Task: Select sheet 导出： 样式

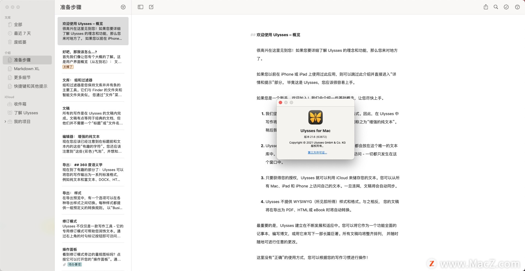Action: pyautogui.click(x=93, y=201)
